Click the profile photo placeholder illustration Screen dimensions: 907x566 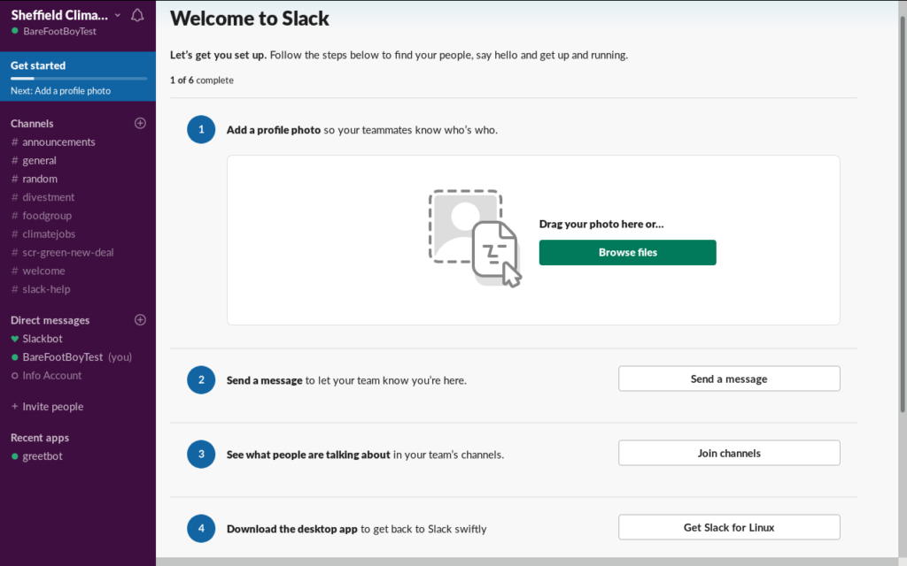coord(475,239)
